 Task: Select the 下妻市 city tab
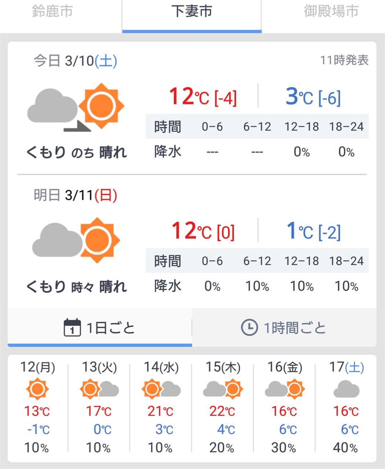(x=192, y=12)
